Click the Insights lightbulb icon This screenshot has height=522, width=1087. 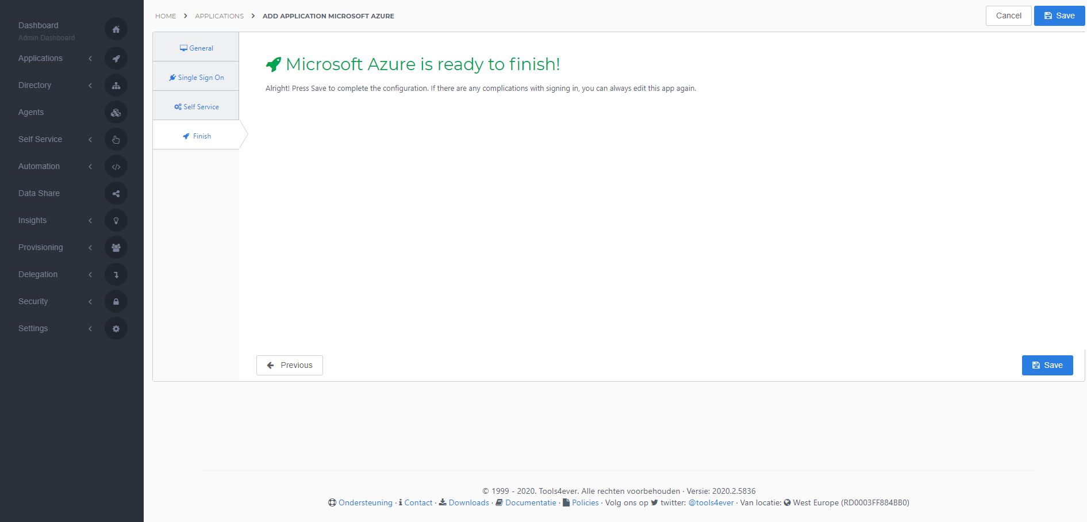point(116,220)
